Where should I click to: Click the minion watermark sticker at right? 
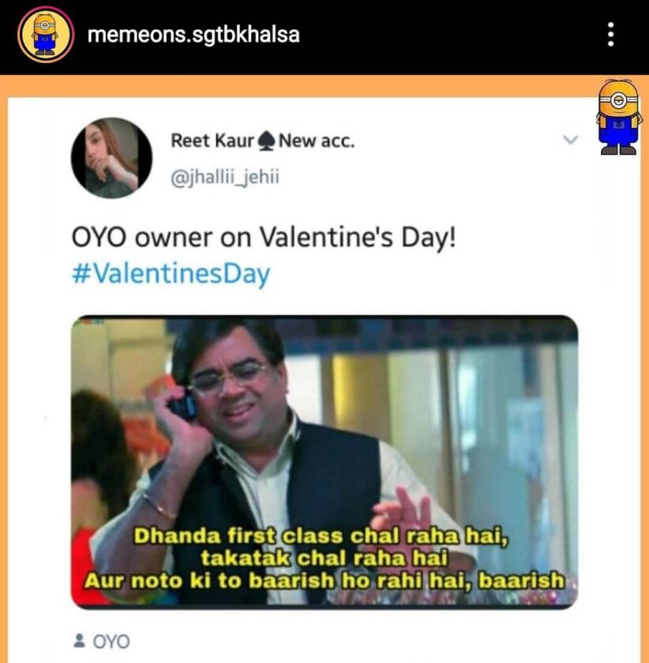pyautogui.click(x=619, y=117)
